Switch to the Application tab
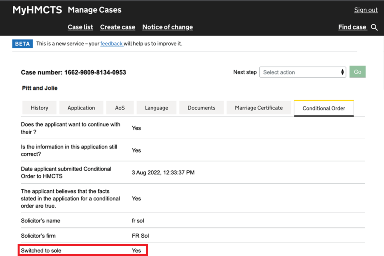 tap(81, 108)
